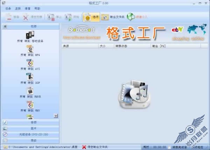
Task: Expand the 图片 picture section
Action: (31, 128)
